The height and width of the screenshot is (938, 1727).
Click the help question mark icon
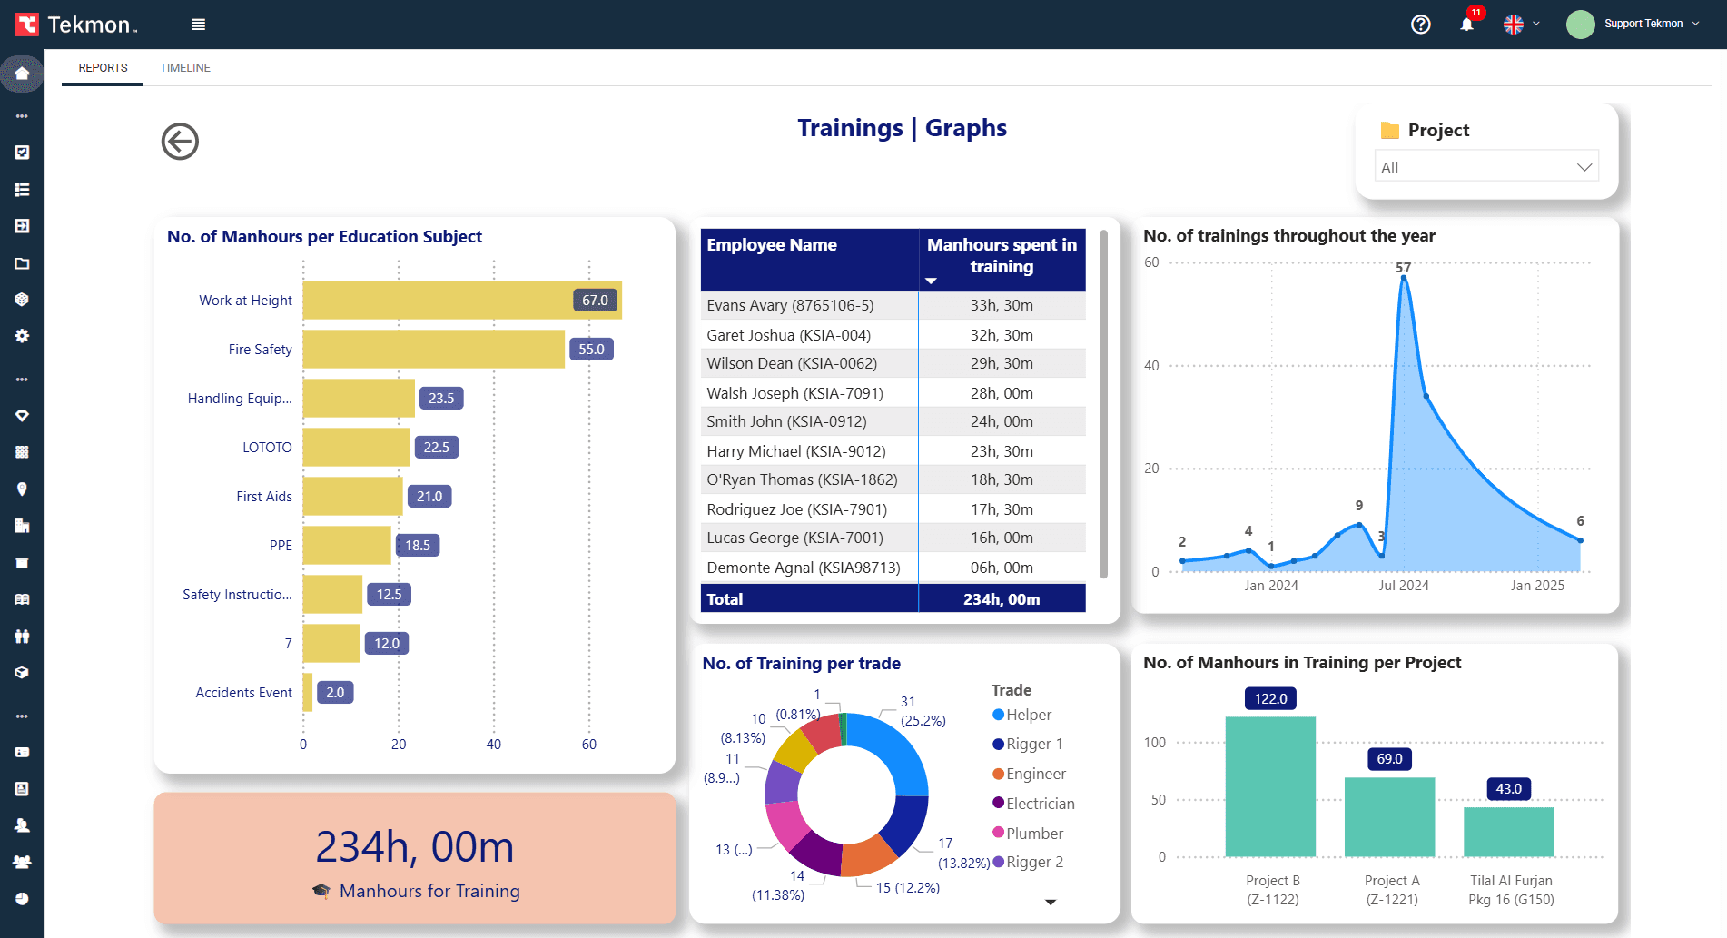(1421, 25)
